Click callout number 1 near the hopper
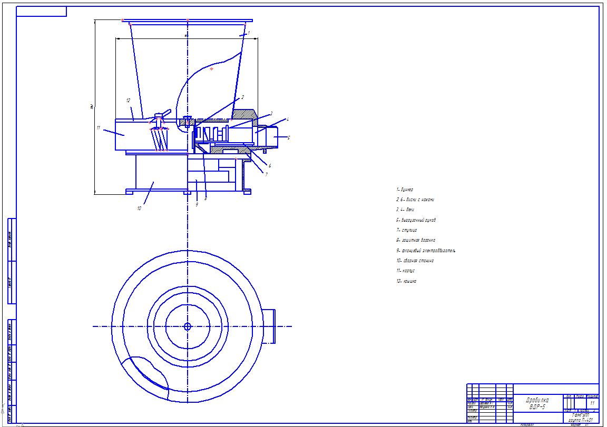 point(249,33)
